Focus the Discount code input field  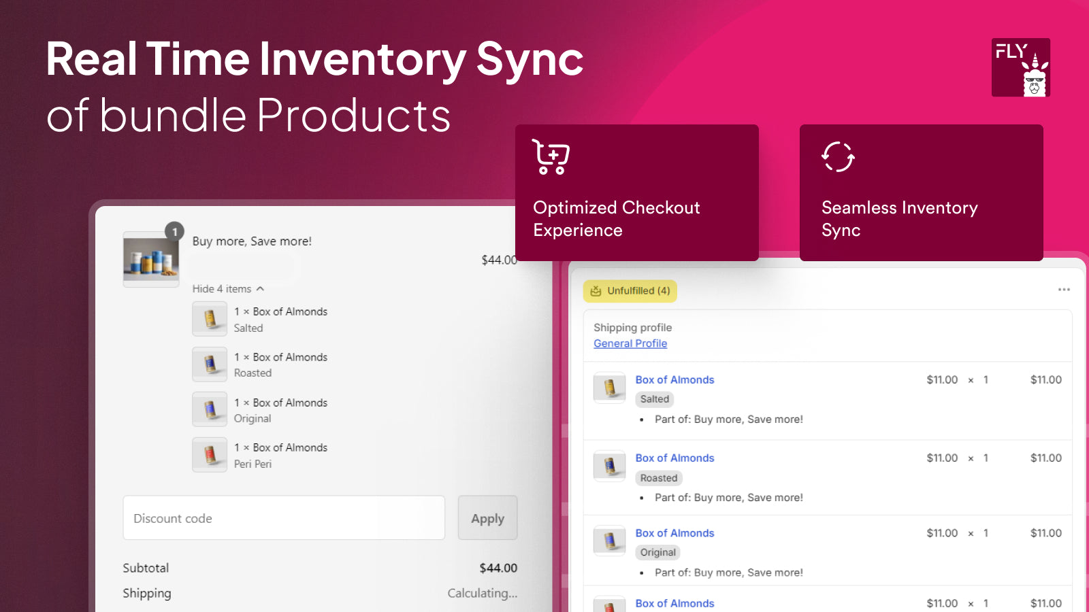[x=284, y=518]
